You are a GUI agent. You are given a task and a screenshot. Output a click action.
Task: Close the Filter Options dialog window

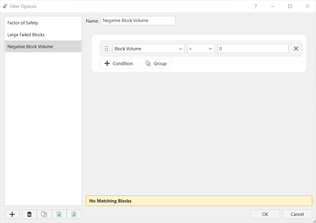click(307, 7)
